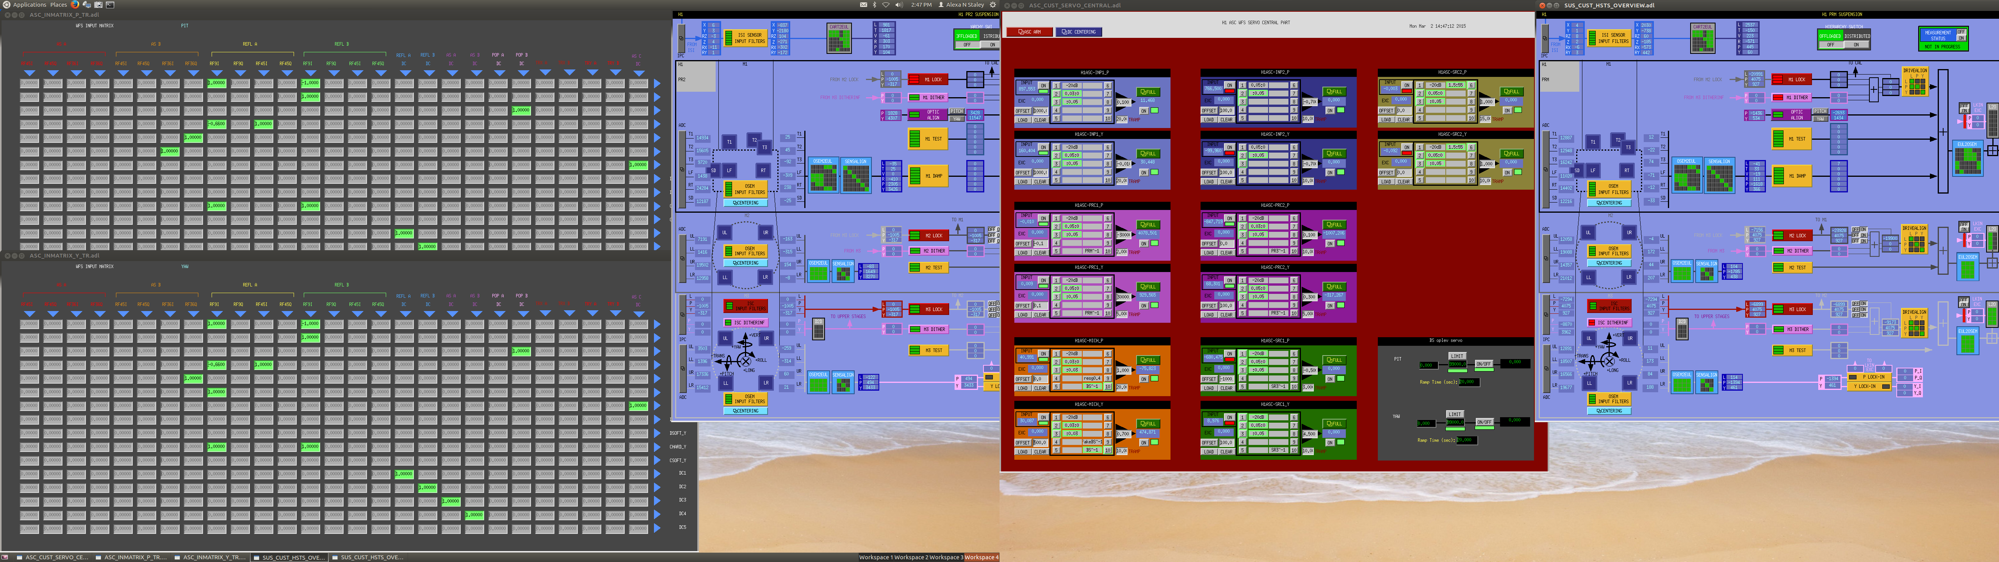The height and width of the screenshot is (562, 1999).
Task: Open first row arrow in PIT matrix
Action: click(x=657, y=84)
